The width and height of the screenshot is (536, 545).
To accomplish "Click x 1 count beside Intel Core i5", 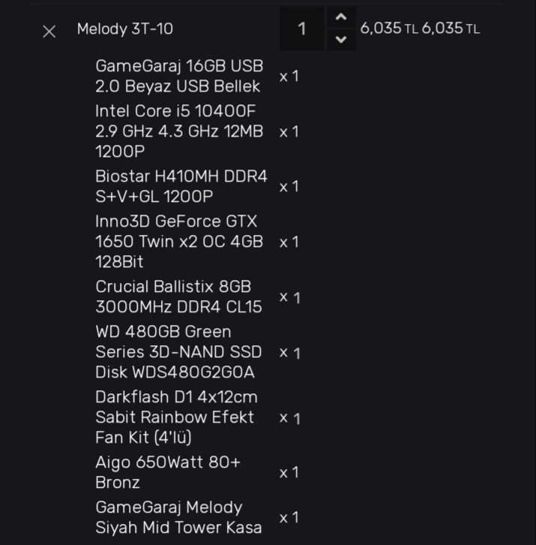I will coord(289,131).
